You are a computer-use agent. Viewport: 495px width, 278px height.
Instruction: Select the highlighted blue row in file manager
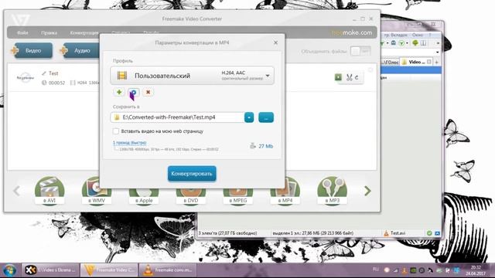[411, 70]
